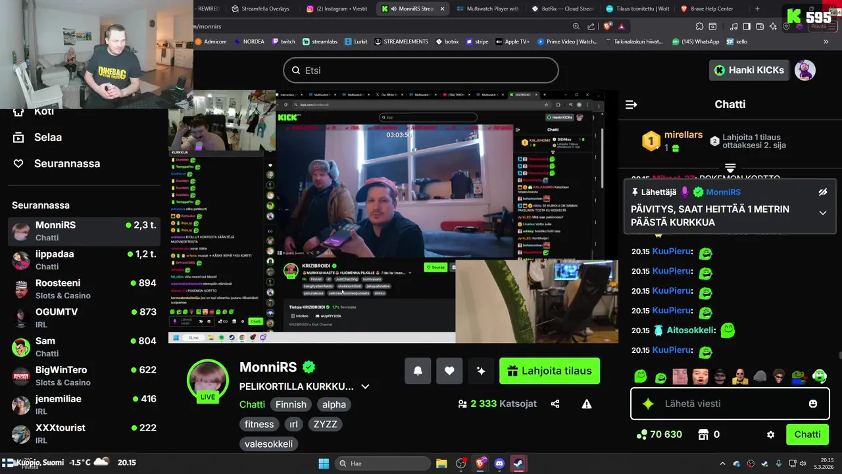Click the green sparkle icon in message box

[648, 404]
